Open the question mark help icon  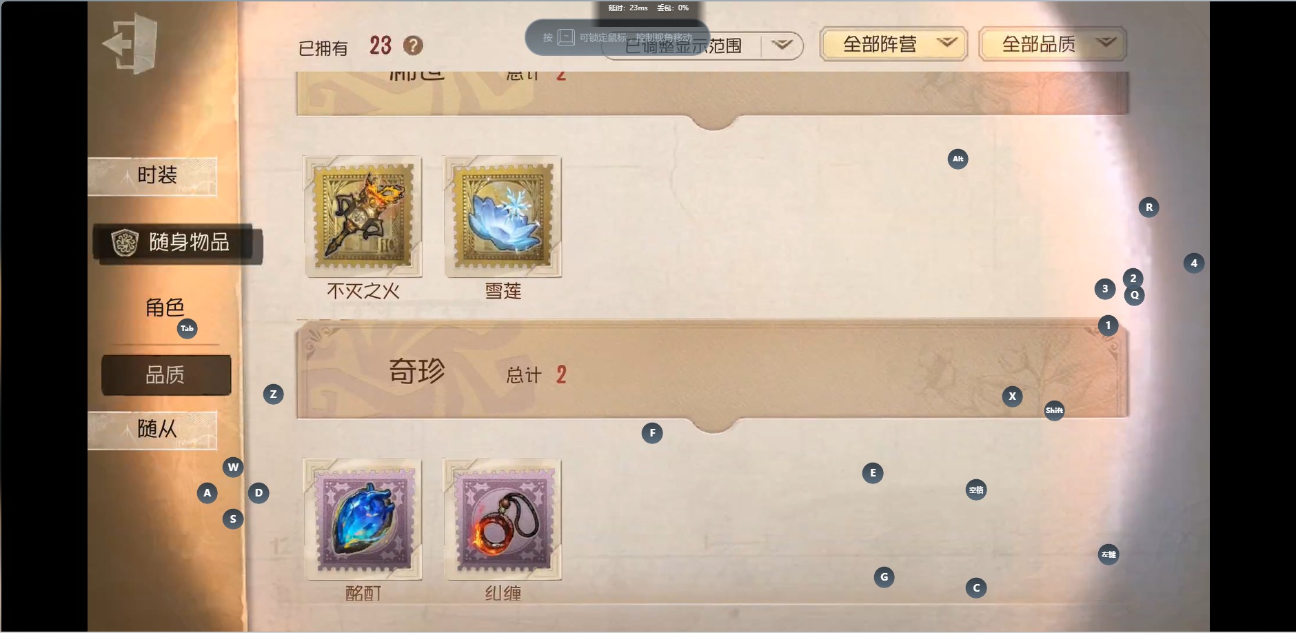pyautogui.click(x=413, y=46)
